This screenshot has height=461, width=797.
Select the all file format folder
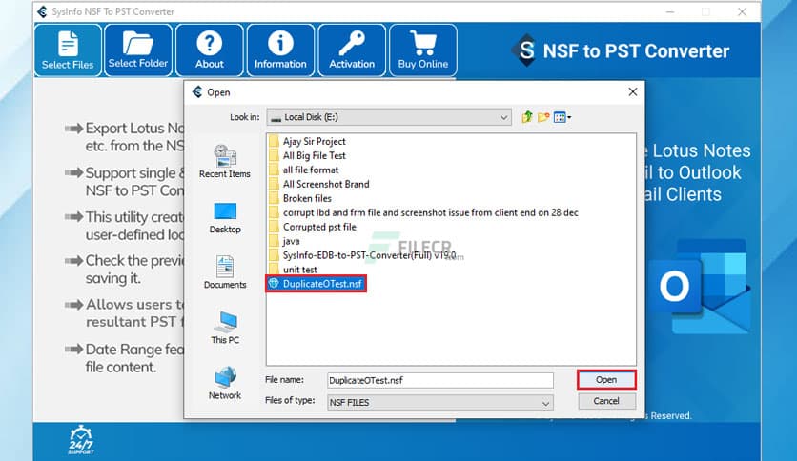[304, 170]
